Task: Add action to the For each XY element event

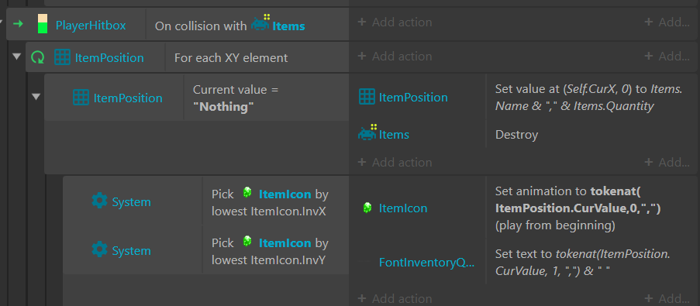Action: (395, 57)
